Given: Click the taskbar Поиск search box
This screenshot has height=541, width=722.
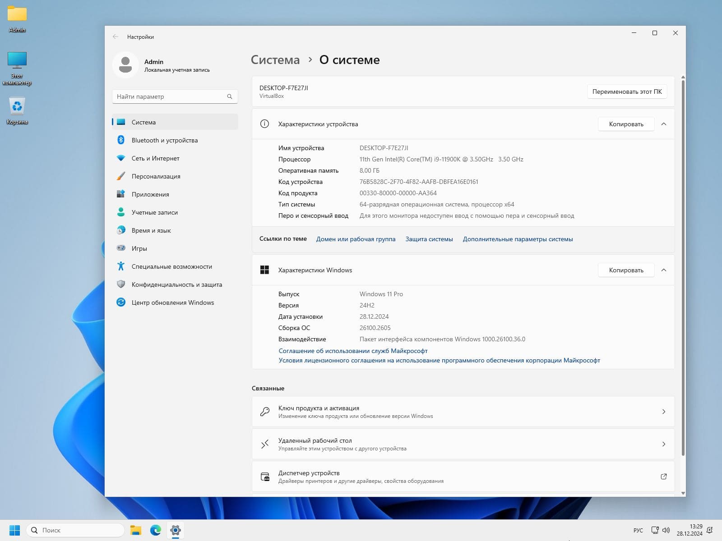Looking at the screenshot, I should [75, 530].
